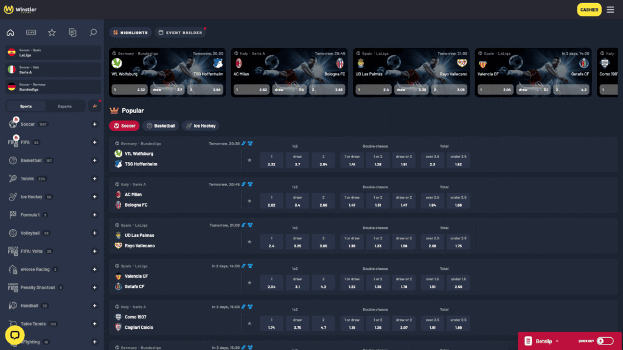Open the Cashier button

click(589, 10)
